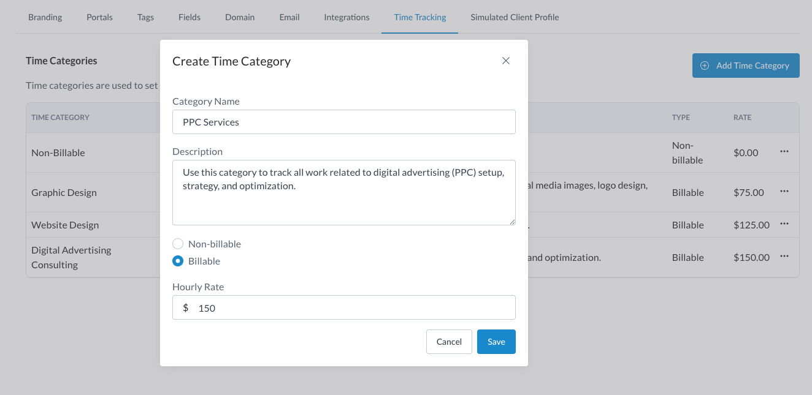Save the new time category
This screenshot has height=395, width=812.
(496, 342)
